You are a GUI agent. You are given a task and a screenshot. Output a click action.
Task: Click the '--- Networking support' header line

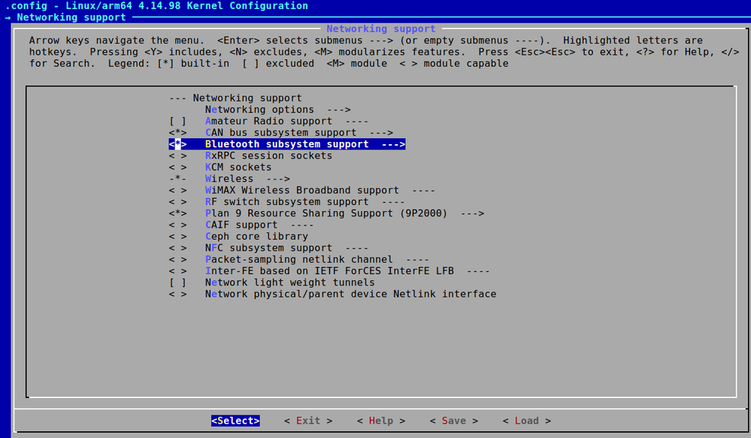click(235, 98)
